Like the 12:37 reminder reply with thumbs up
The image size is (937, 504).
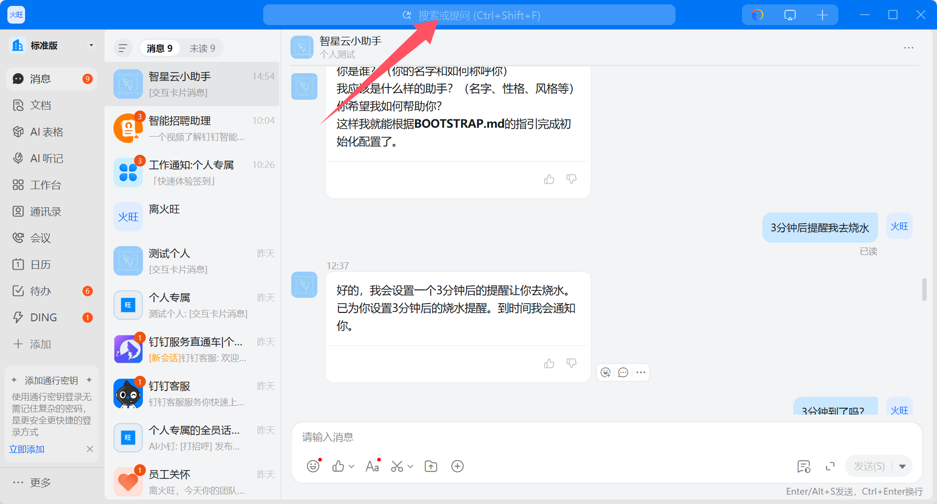coord(549,363)
